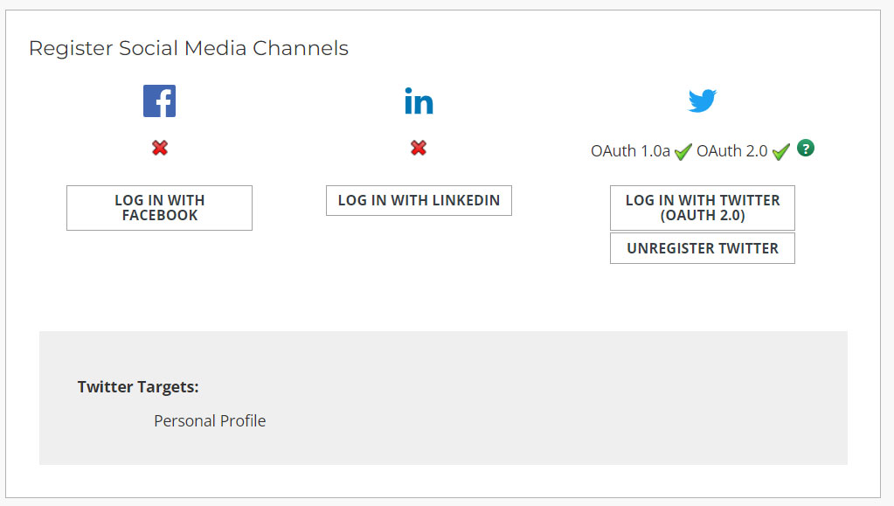
Task: Click the OAuth 1.0a status text
Action: (x=630, y=151)
